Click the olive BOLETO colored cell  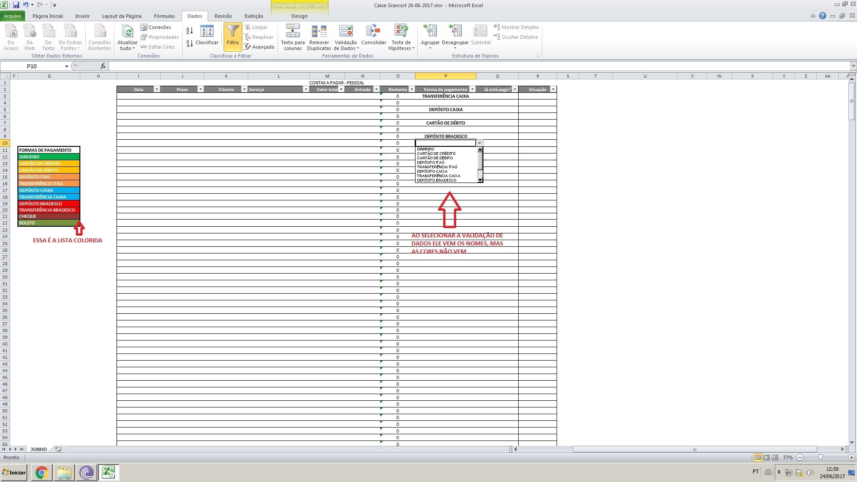tap(49, 223)
